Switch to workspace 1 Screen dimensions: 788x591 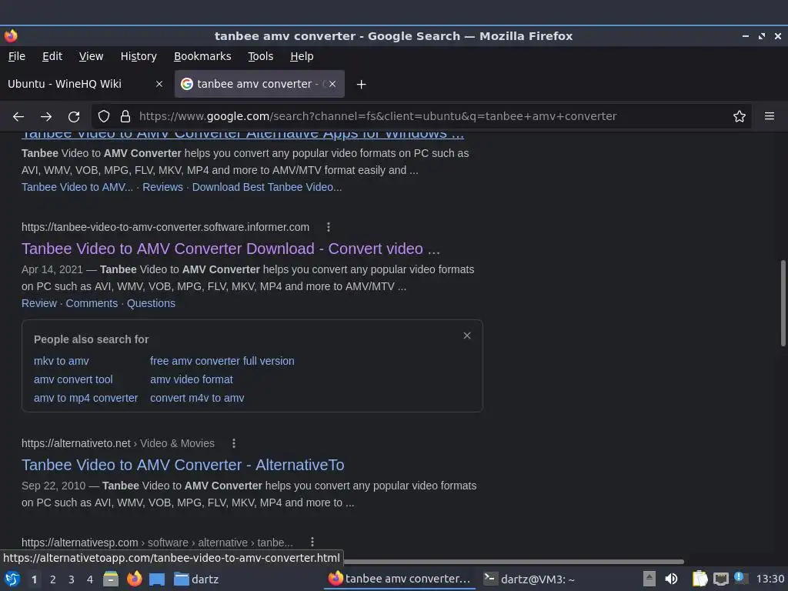[x=34, y=579]
